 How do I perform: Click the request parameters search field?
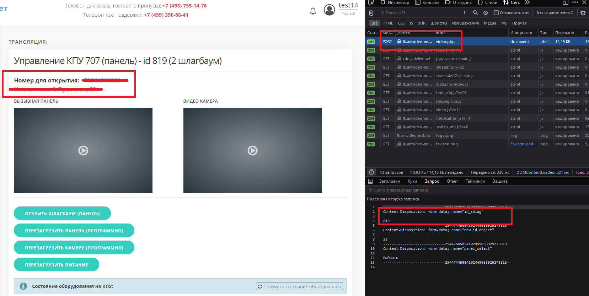pos(477,190)
